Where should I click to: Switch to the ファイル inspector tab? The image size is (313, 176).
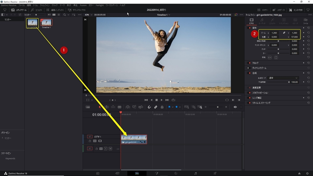(305, 21)
